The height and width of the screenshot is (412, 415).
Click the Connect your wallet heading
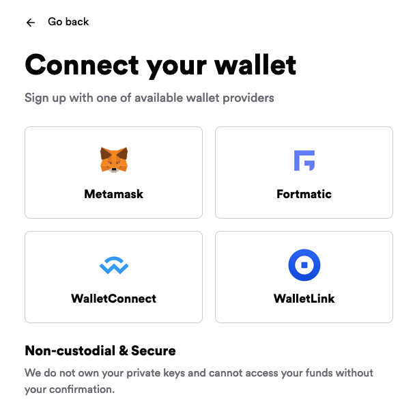tap(160, 66)
